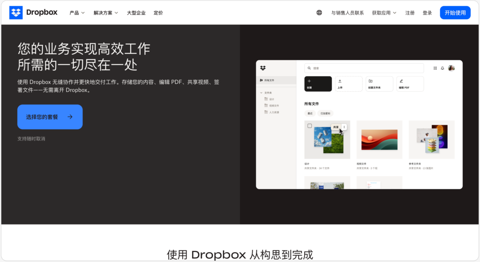Screen dimensions: 480x262
Task: Click the three-dot menu beside 共享
Action: (344, 127)
